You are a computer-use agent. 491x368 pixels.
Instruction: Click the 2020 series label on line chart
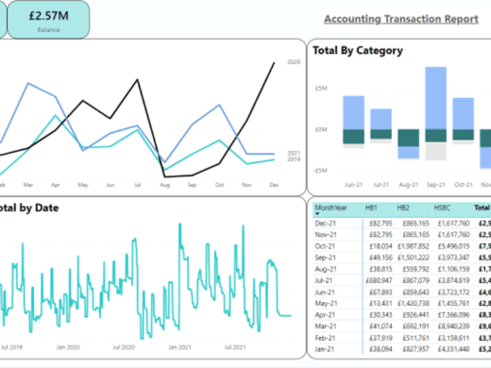294,62
